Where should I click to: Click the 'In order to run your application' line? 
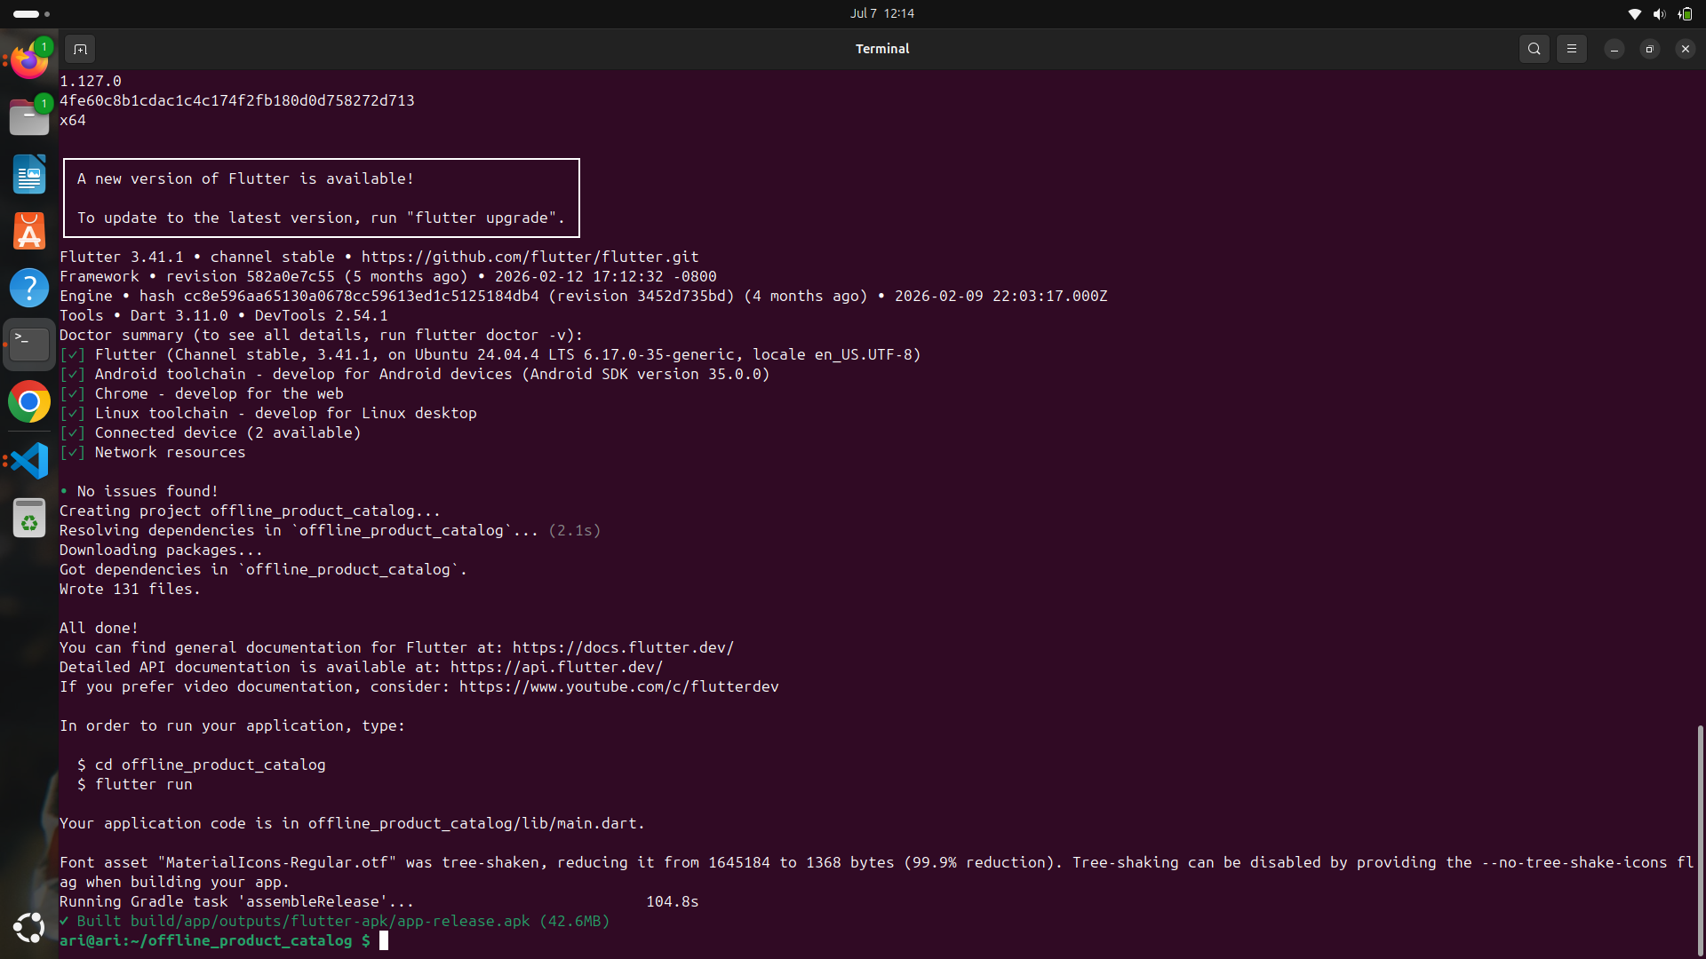tap(233, 725)
